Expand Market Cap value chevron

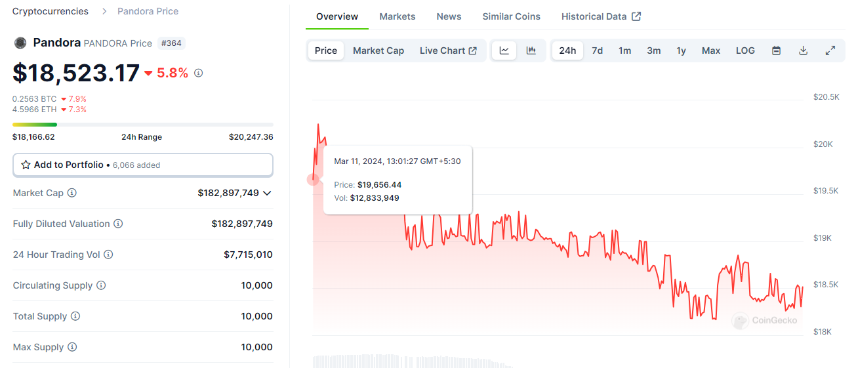point(266,193)
